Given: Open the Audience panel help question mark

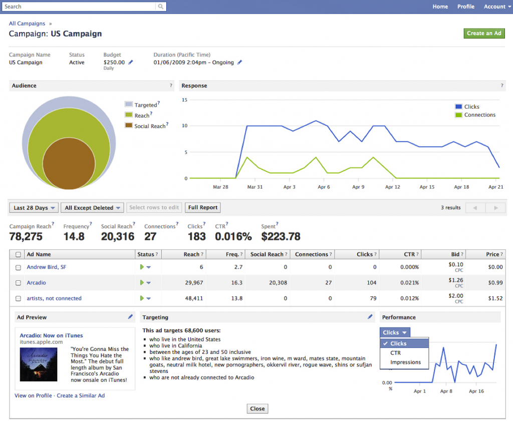Looking at the screenshot, I should click(171, 86).
